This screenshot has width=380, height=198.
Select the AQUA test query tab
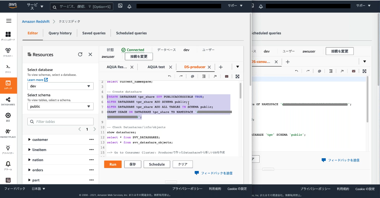pos(156,67)
